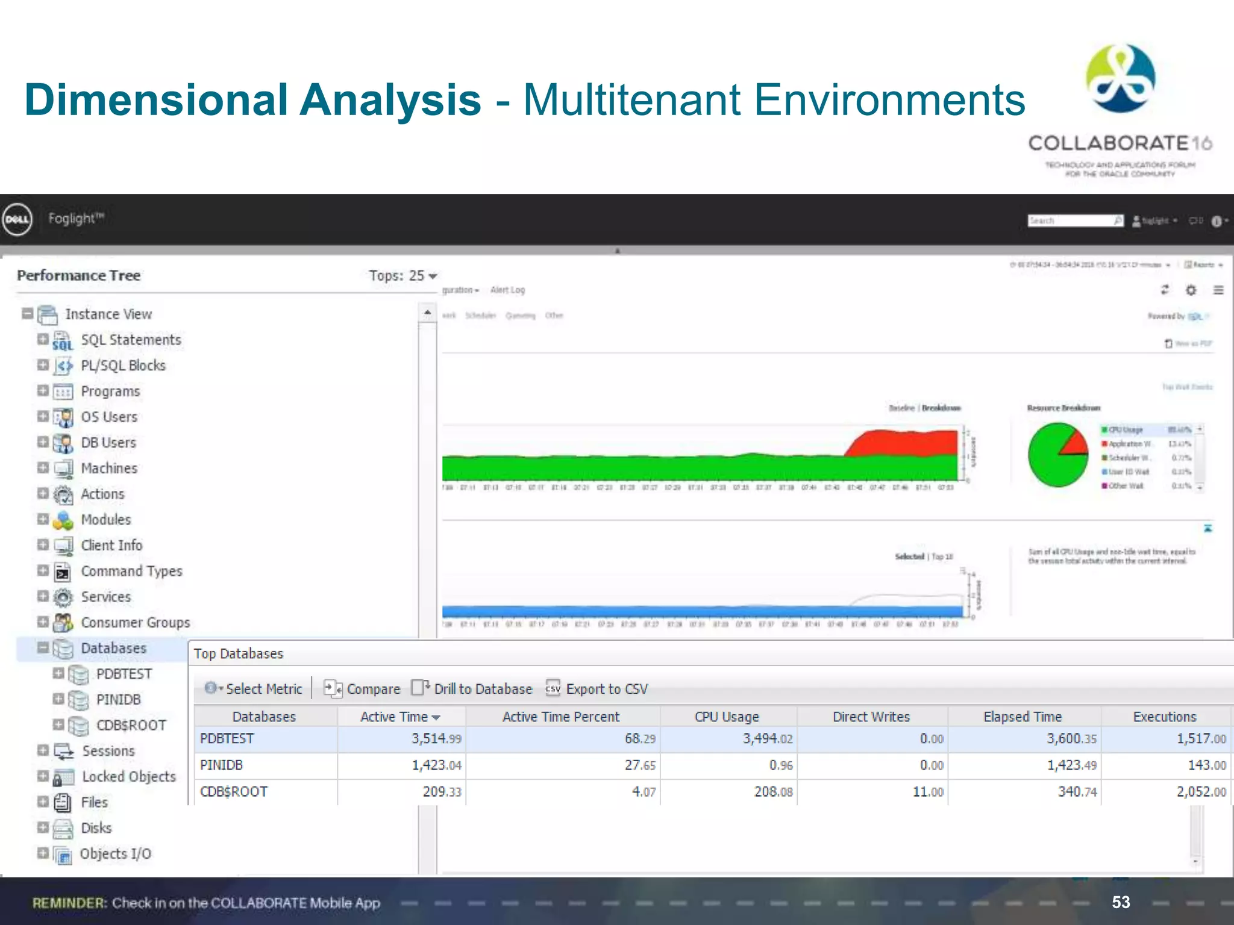Select the Other filter tab

[554, 316]
